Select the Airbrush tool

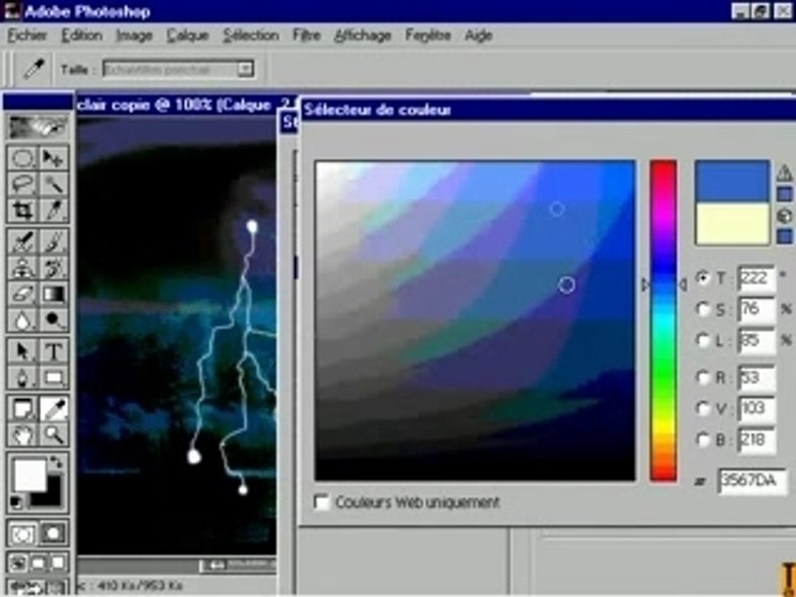point(22,241)
